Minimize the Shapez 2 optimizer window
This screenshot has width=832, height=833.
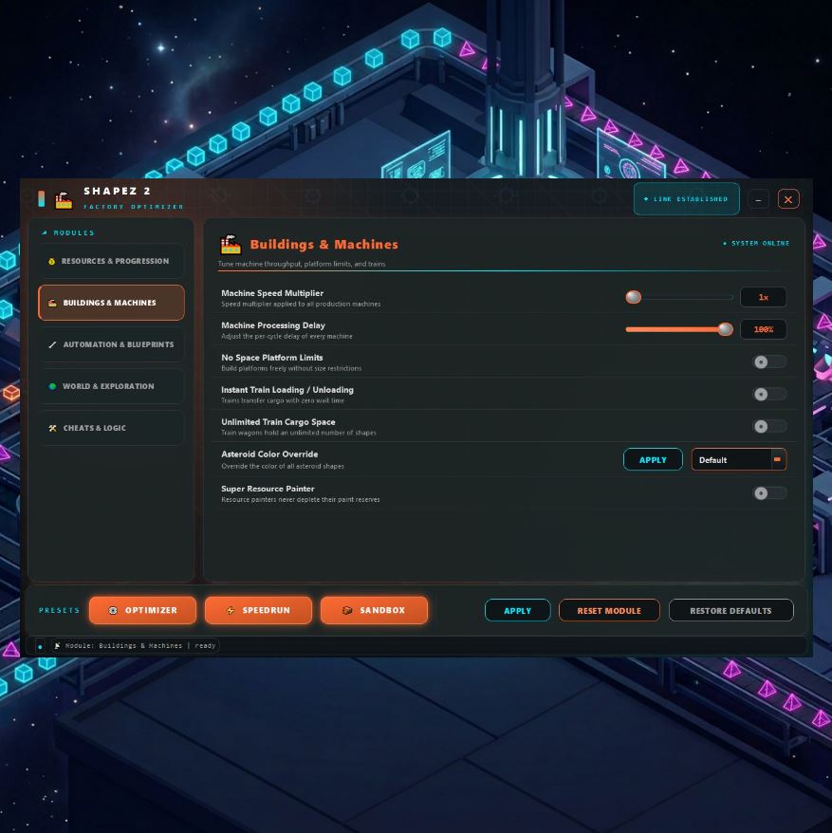(758, 200)
